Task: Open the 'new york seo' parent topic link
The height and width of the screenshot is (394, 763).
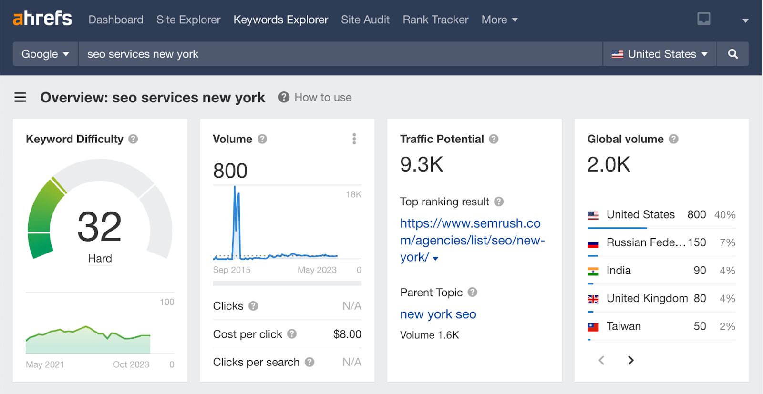Action: 438,314
